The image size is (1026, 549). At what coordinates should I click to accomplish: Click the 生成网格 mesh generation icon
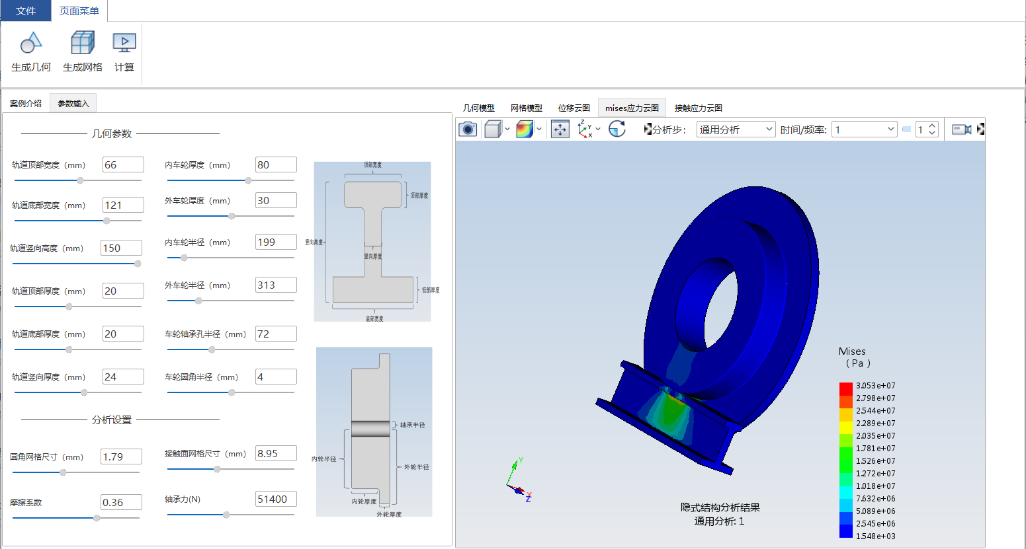83,44
